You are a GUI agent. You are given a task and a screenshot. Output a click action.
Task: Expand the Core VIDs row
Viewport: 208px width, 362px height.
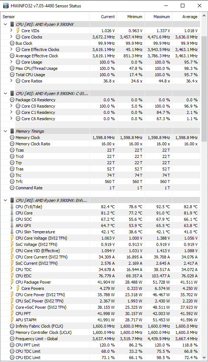[x=11, y=30]
